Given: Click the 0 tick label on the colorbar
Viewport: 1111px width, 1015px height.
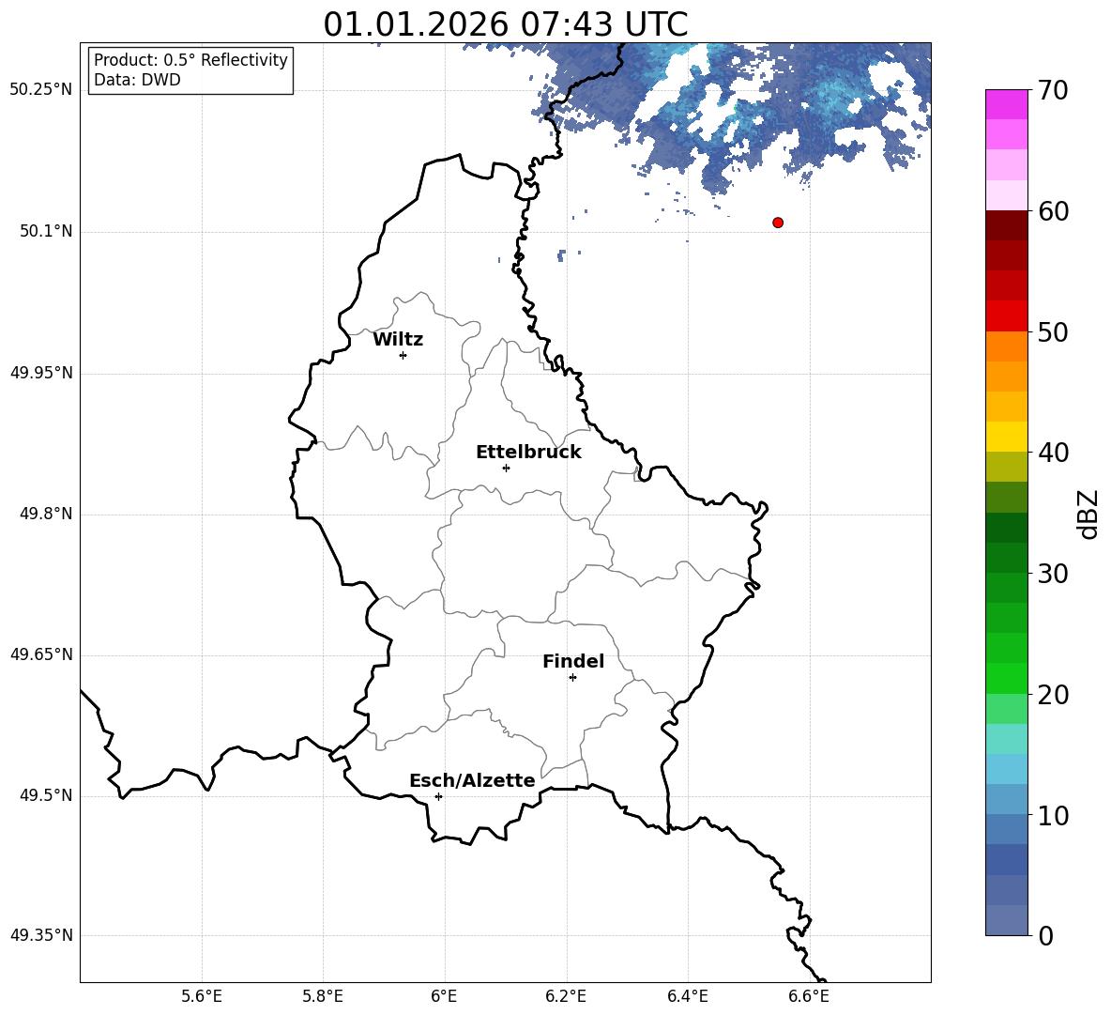Looking at the screenshot, I should (1046, 935).
